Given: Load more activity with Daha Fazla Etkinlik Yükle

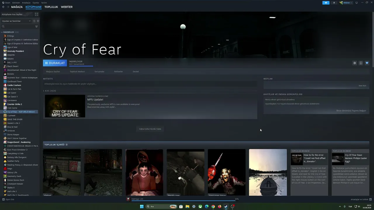Looking at the screenshot, I should click(x=150, y=129).
